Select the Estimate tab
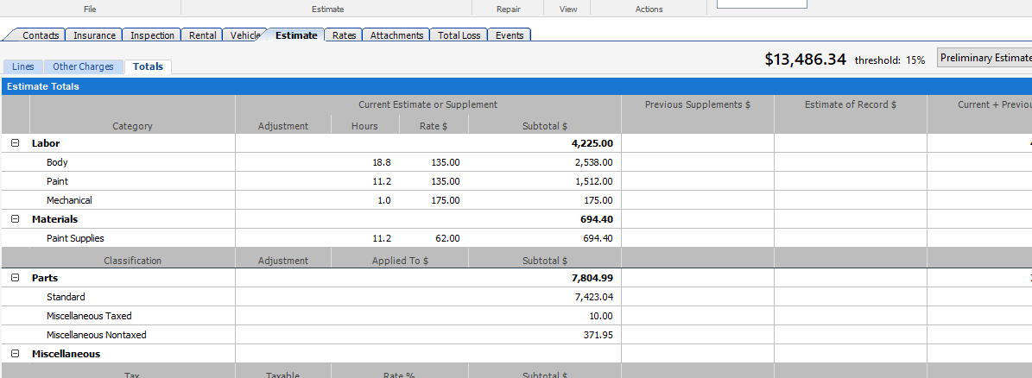The width and height of the screenshot is (1032, 378). 296,35
